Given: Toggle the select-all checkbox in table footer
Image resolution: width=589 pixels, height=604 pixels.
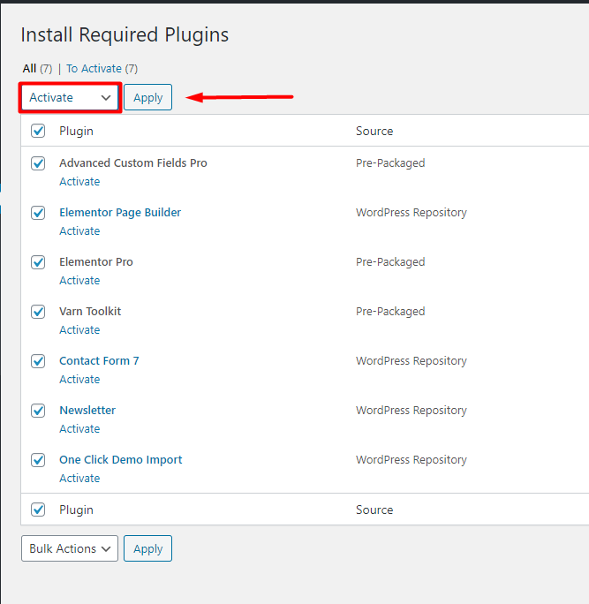Looking at the screenshot, I should (38, 510).
